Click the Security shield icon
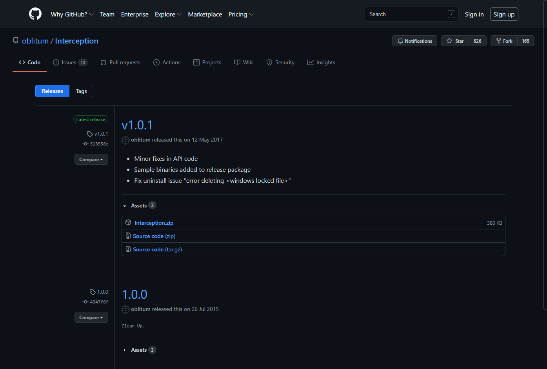Viewport: 547px width, 369px height. coord(269,62)
